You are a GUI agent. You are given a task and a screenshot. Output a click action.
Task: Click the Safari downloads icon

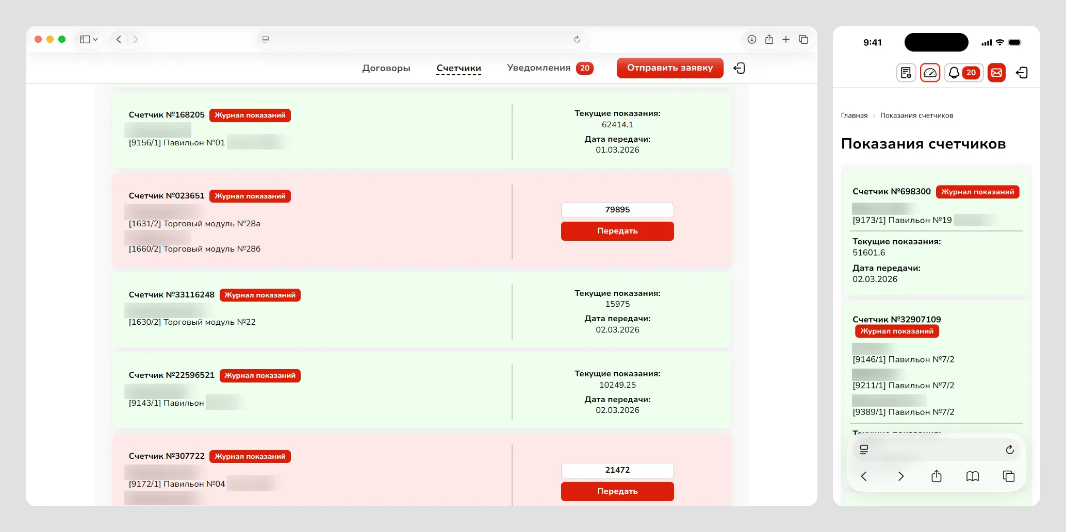(751, 39)
